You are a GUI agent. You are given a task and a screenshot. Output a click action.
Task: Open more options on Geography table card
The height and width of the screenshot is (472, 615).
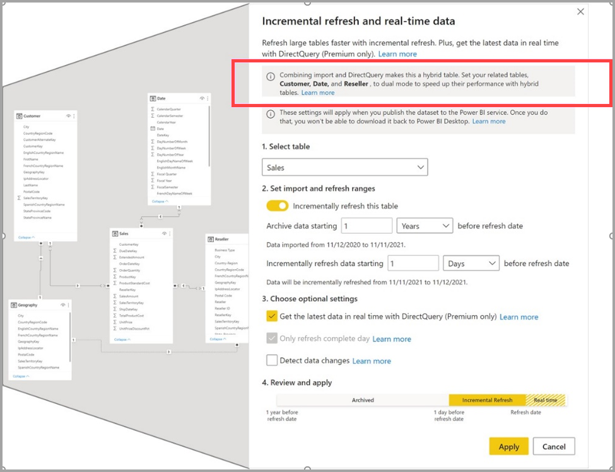point(68,305)
